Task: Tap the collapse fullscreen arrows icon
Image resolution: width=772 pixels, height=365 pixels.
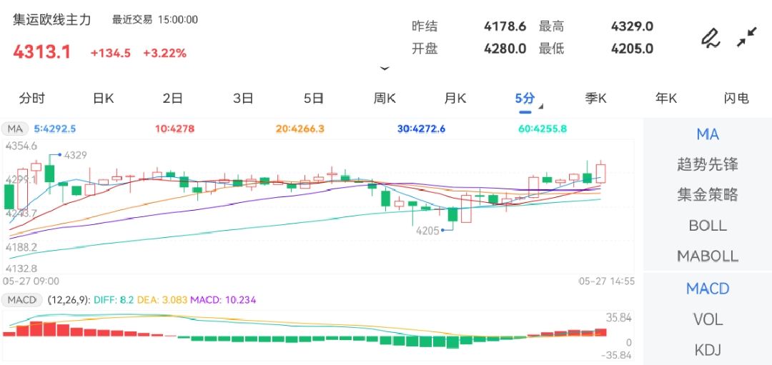Action: coord(747,37)
